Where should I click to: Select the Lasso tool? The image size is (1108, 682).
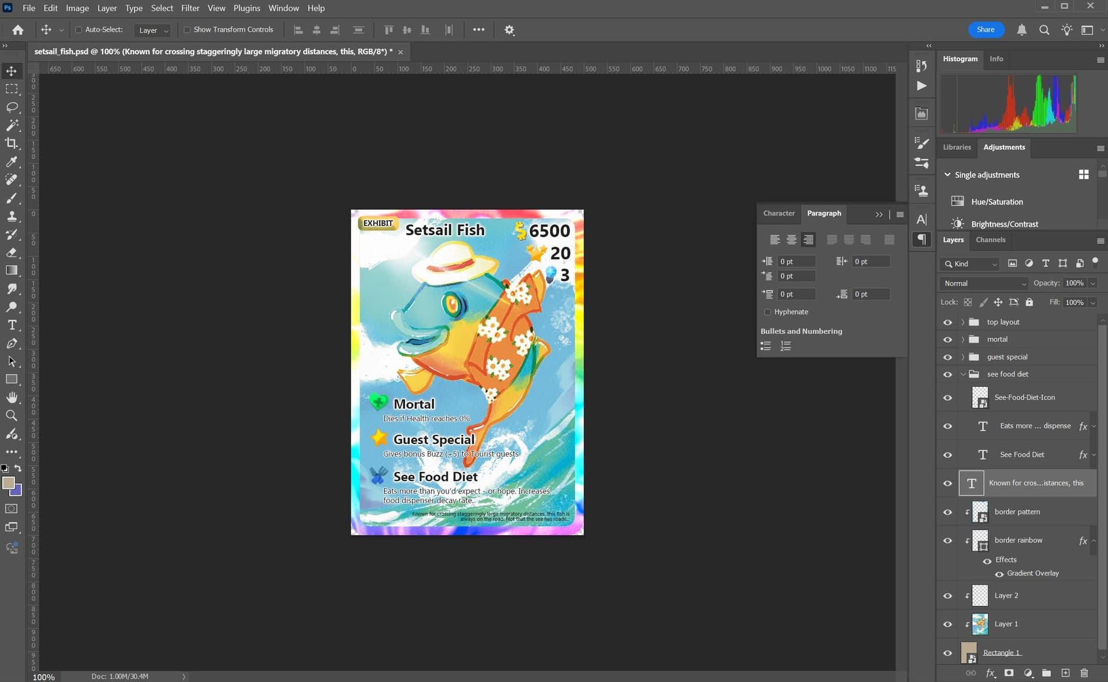[12, 107]
